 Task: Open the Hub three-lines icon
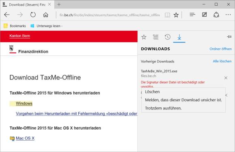click(192, 15)
